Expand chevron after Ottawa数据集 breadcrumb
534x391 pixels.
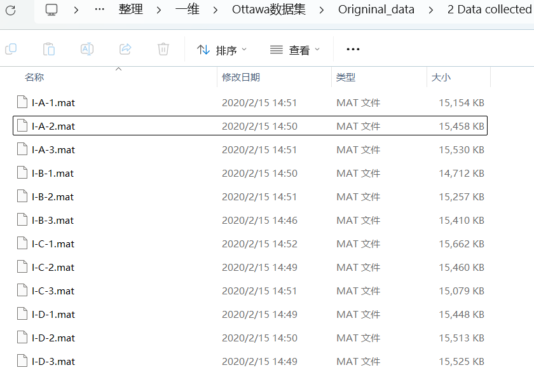tap(322, 10)
